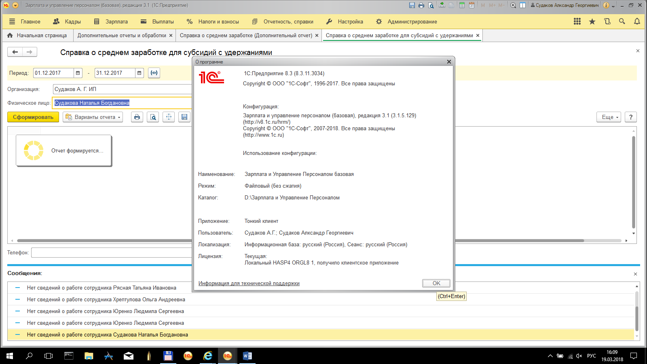Click the report preview icon with magnifier
The image size is (647, 364).
click(x=153, y=117)
